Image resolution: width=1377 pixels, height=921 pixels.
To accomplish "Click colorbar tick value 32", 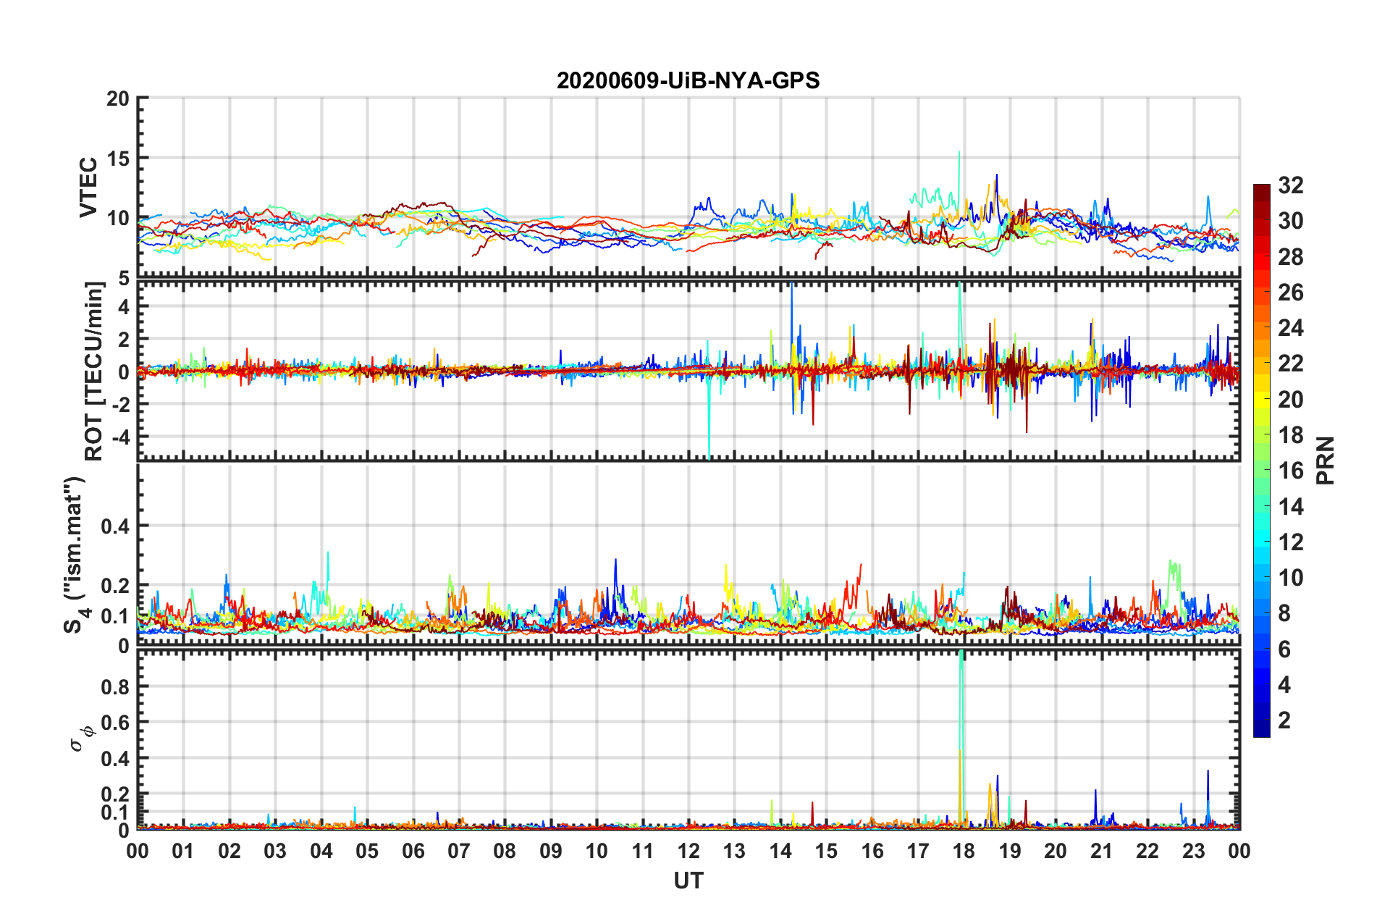I will pyautogui.click(x=1290, y=185).
